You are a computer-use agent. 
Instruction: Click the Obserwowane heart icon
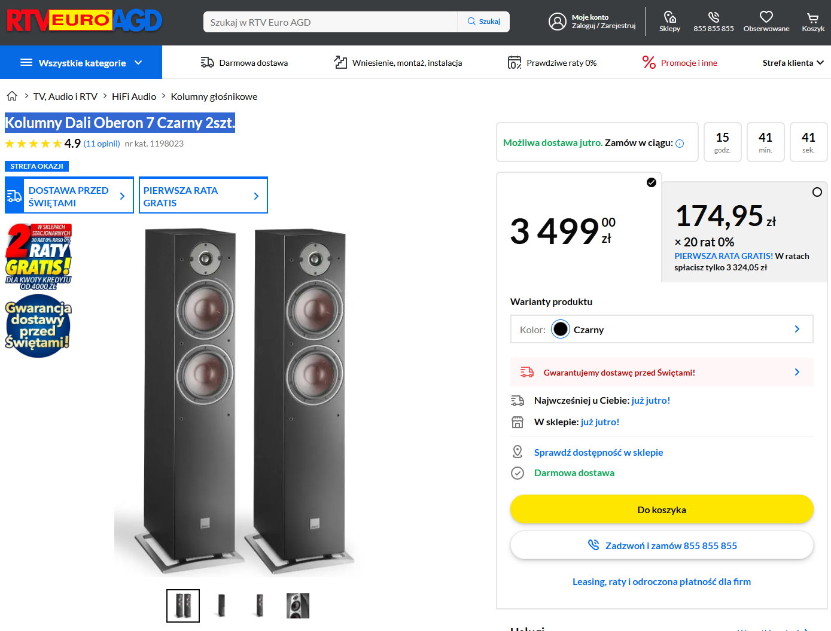pyautogui.click(x=766, y=17)
